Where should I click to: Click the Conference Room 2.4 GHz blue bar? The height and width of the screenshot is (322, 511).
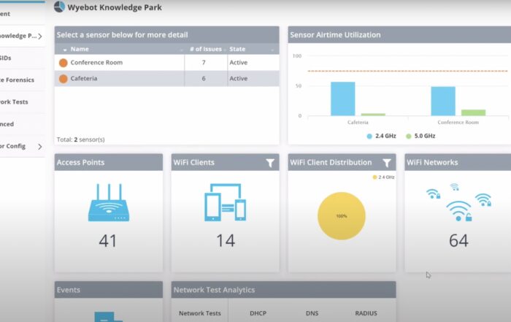[x=443, y=101]
